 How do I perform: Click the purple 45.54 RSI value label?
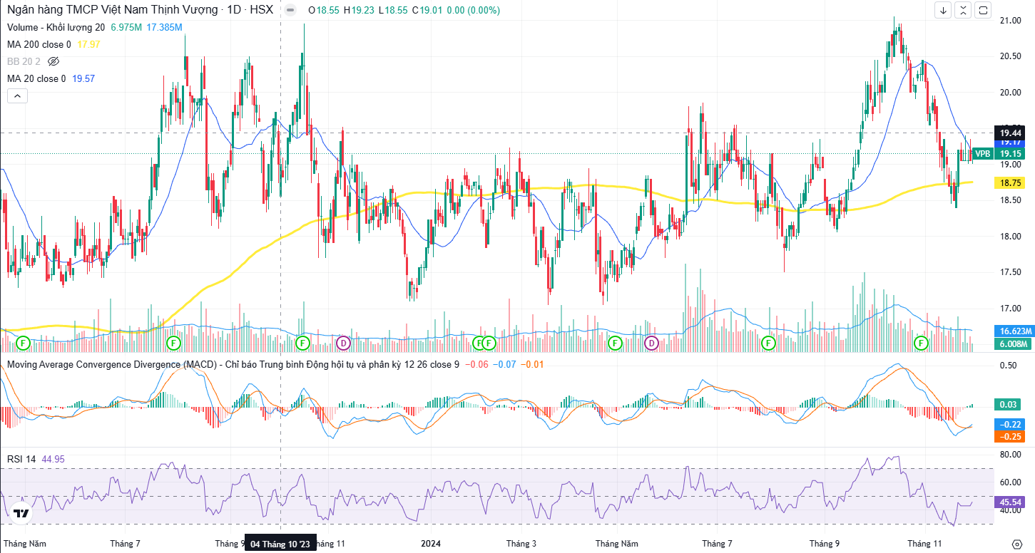pos(1010,502)
